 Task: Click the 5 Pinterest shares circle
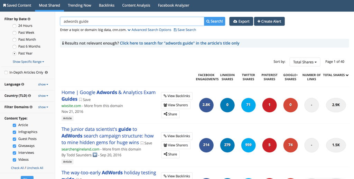[269, 145]
